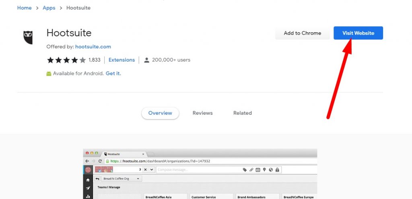Viewport: 412px width, 199px height.
Task: Switch to the Reviews tab
Action: point(203,113)
